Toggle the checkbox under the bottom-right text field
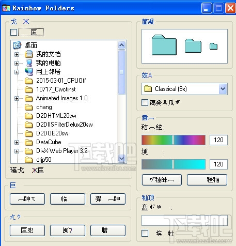This screenshot has height=246, width=236. pos(145,234)
